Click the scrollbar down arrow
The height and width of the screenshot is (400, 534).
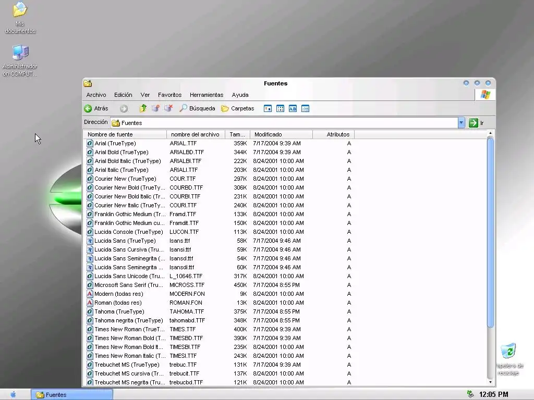(x=490, y=382)
